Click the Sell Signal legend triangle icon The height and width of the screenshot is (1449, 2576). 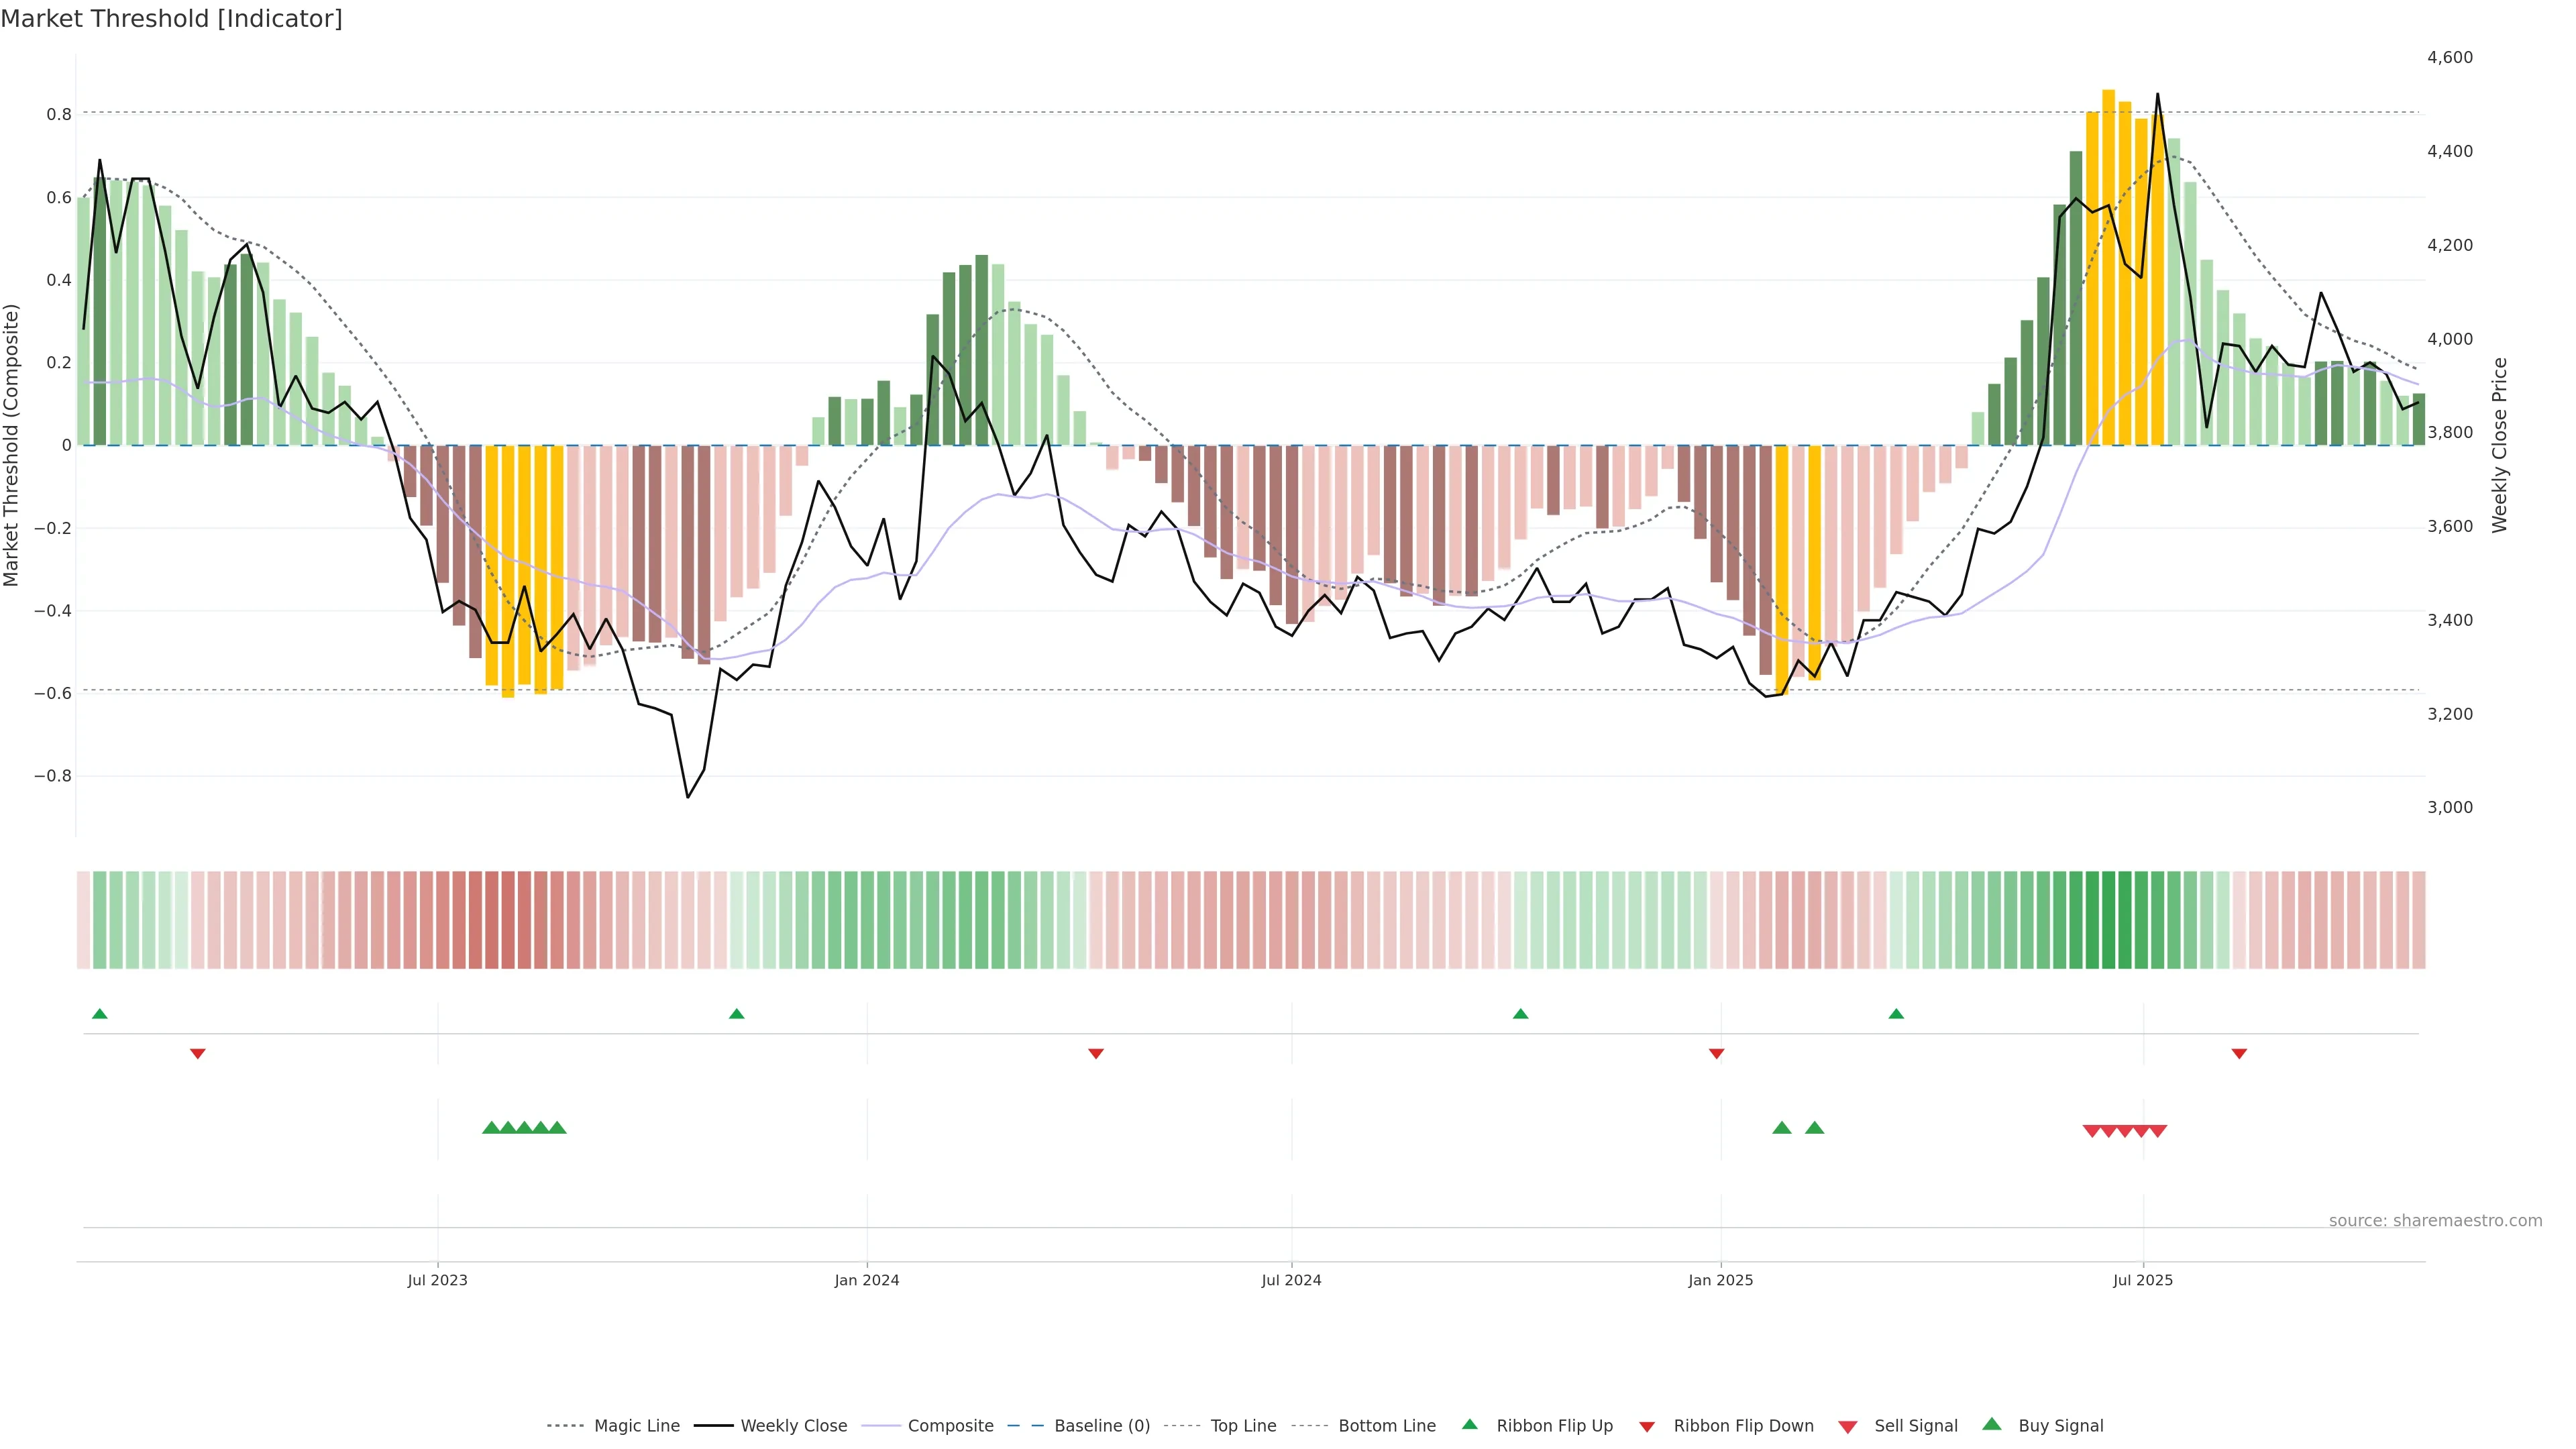coord(1848,1427)
